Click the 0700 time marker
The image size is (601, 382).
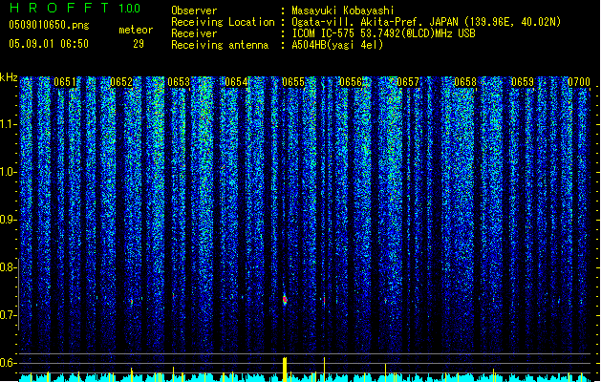click(579, 82)
